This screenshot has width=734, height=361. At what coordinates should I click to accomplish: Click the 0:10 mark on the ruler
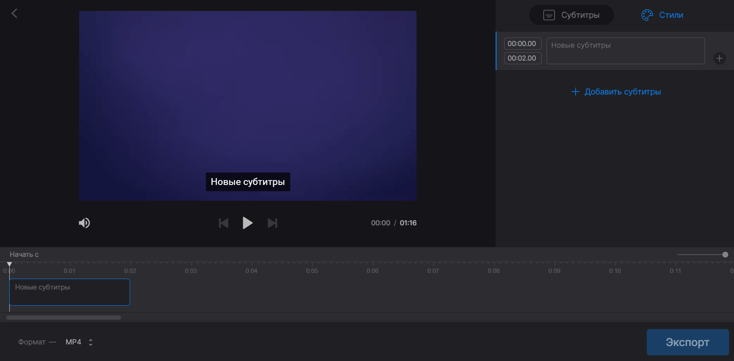[x=615, y=271]
